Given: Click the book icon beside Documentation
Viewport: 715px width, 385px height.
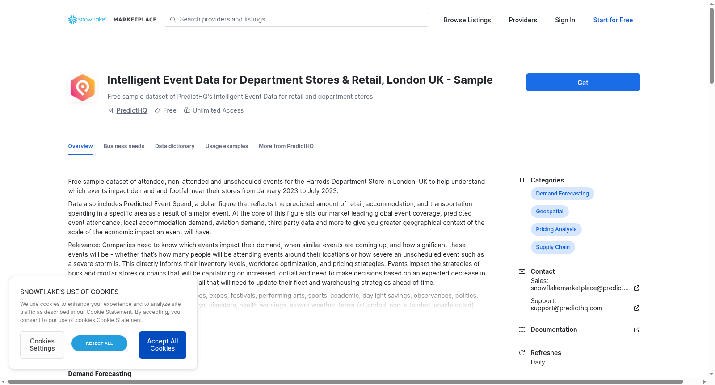Looking at the screenshot, I should tap(522, 330).
